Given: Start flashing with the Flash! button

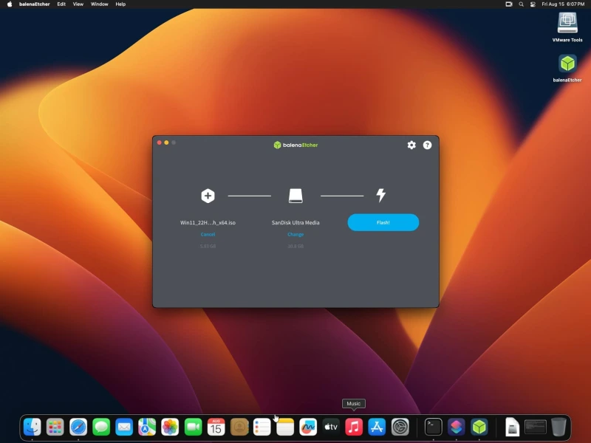Looking at the screenshot, I should point(383,222).
